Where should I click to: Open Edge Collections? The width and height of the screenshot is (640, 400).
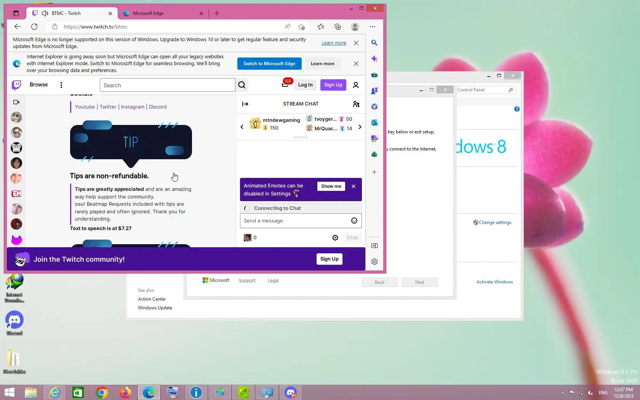pyautogui.click(x=338, y=27)
